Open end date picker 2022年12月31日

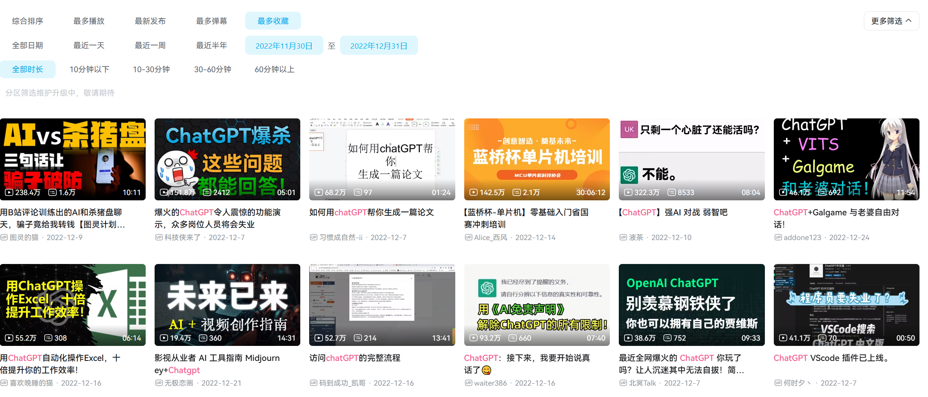click(x=379, y=45)
